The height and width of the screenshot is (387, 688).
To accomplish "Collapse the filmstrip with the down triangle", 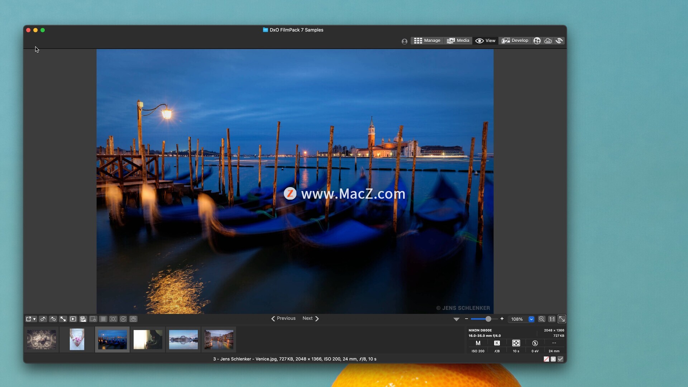I will click(x=456, y=319).
